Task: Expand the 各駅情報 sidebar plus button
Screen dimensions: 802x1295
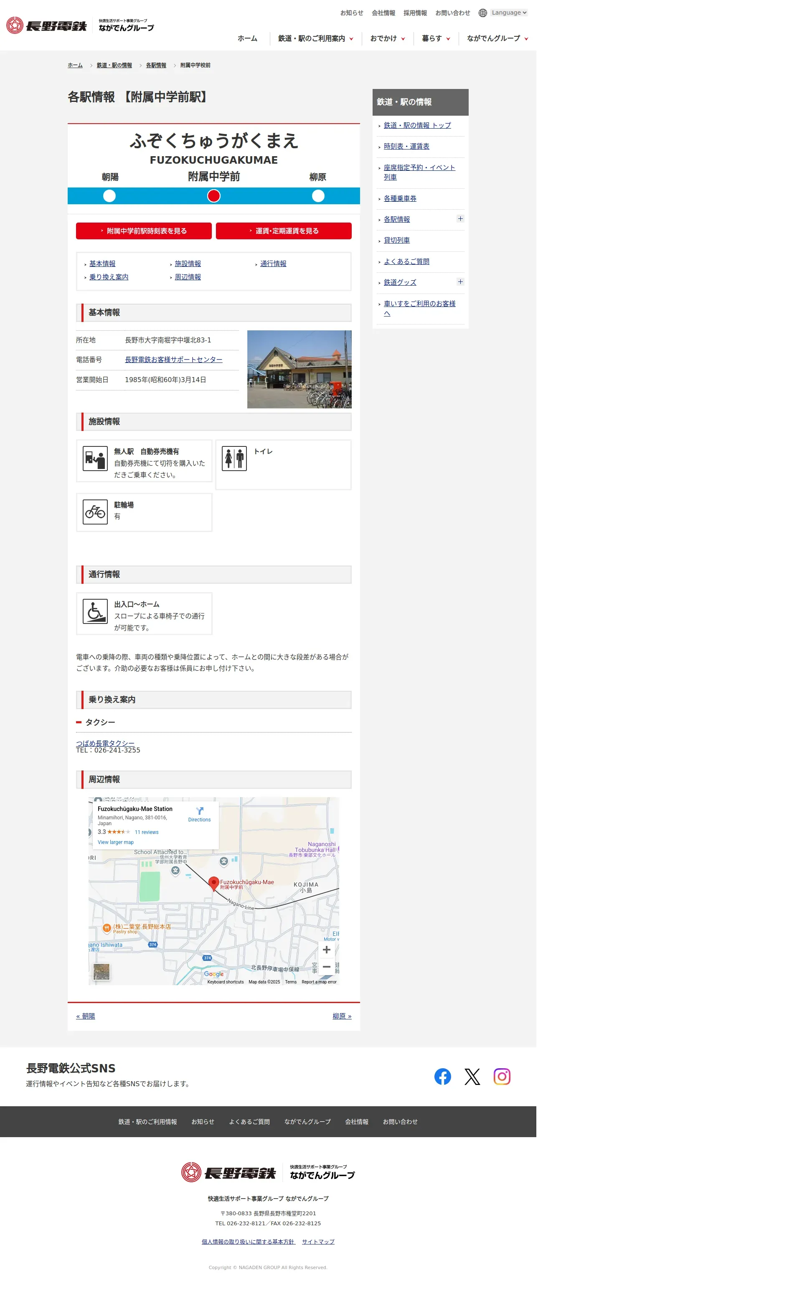Action: point(460,218)
